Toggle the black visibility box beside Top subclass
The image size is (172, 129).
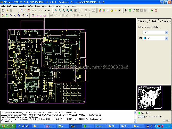pyautogui.click(x=140, y=38)
